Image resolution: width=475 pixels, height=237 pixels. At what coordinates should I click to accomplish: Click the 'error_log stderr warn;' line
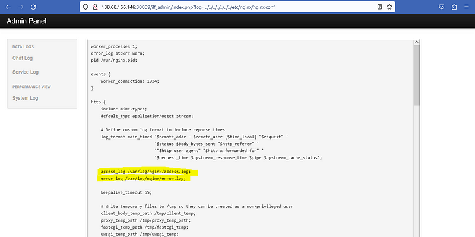pos(118,53)
